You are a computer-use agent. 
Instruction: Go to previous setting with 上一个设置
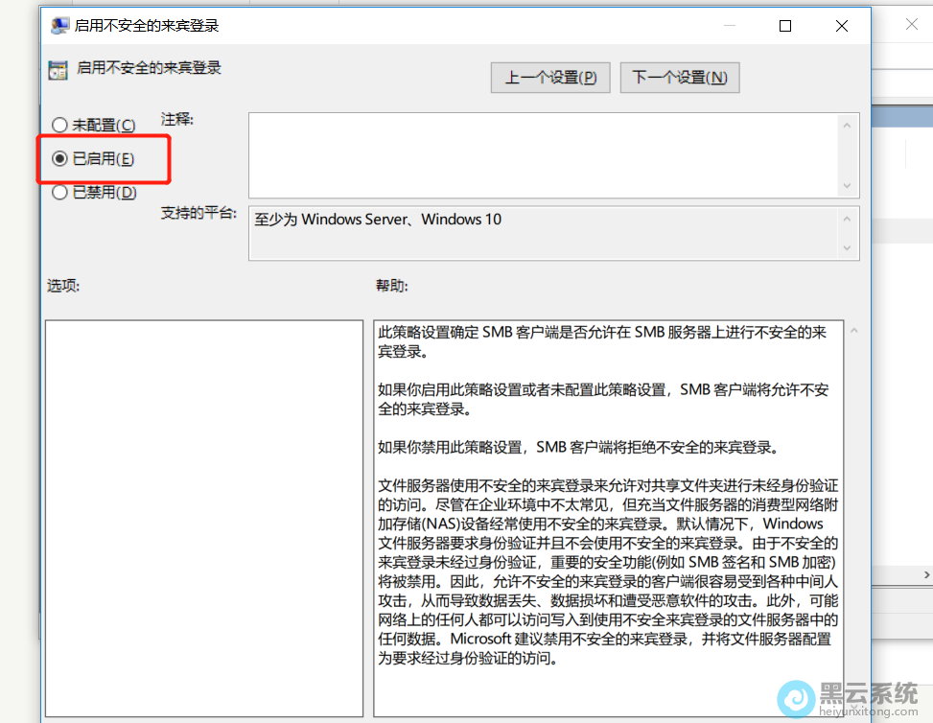550,78
